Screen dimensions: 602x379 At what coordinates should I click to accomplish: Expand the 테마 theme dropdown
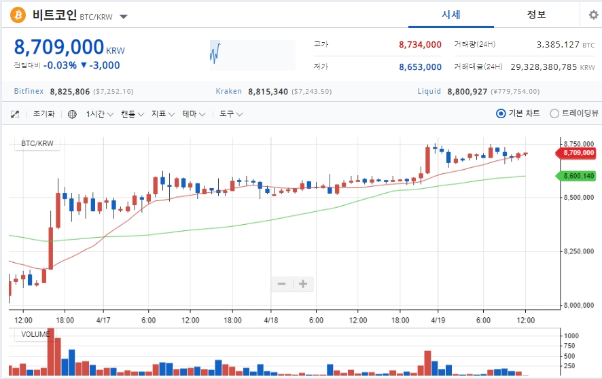click(194, 114)
